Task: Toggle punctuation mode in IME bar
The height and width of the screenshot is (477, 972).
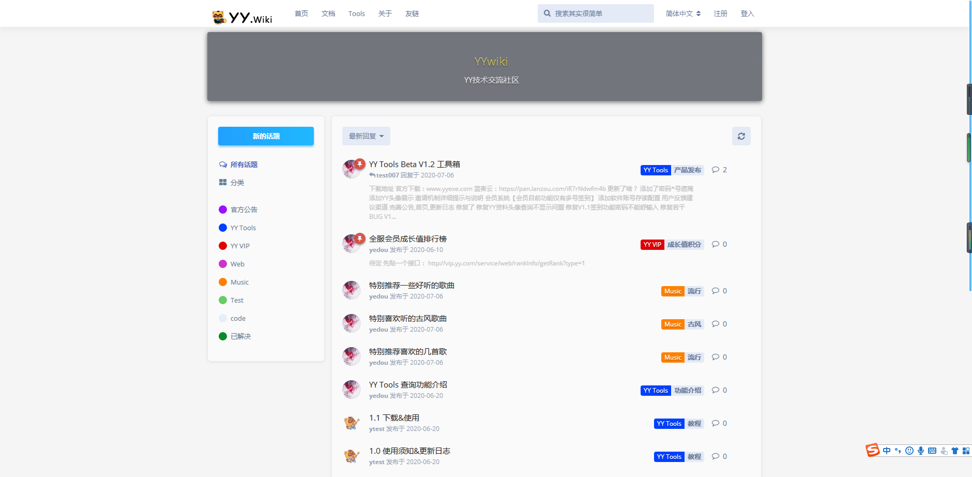Action: coord(898,451)
